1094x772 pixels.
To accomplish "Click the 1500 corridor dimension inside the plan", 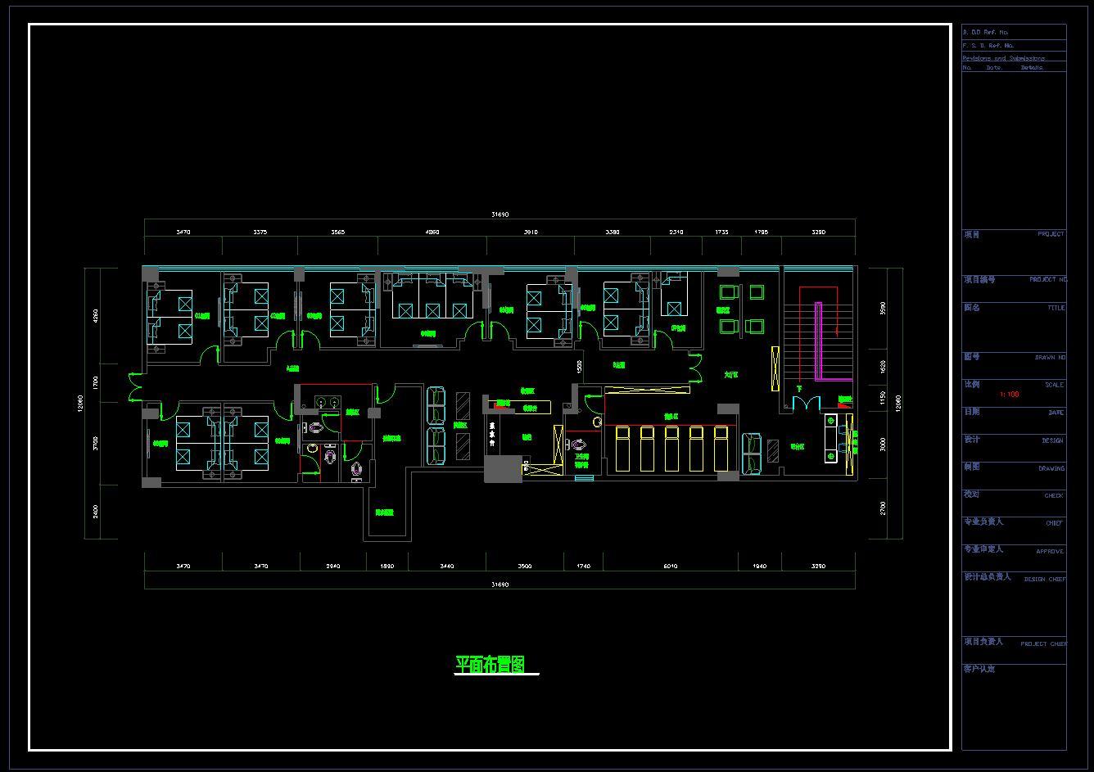I will point(580,366).
